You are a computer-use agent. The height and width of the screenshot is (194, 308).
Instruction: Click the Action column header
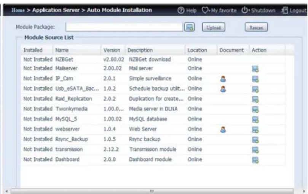[267, 50]
